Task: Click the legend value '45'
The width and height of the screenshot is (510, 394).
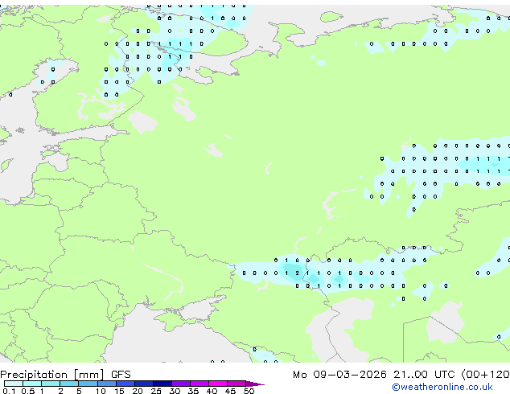Action: tap(230, 391)
